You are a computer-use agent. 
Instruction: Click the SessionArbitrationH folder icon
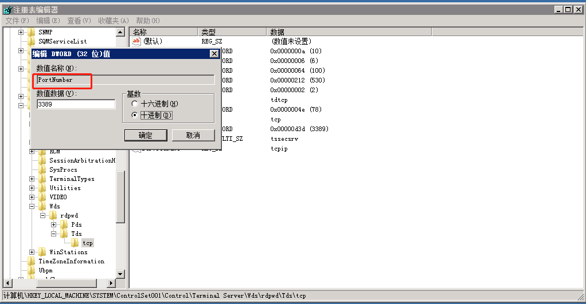[x=42, y=160]
